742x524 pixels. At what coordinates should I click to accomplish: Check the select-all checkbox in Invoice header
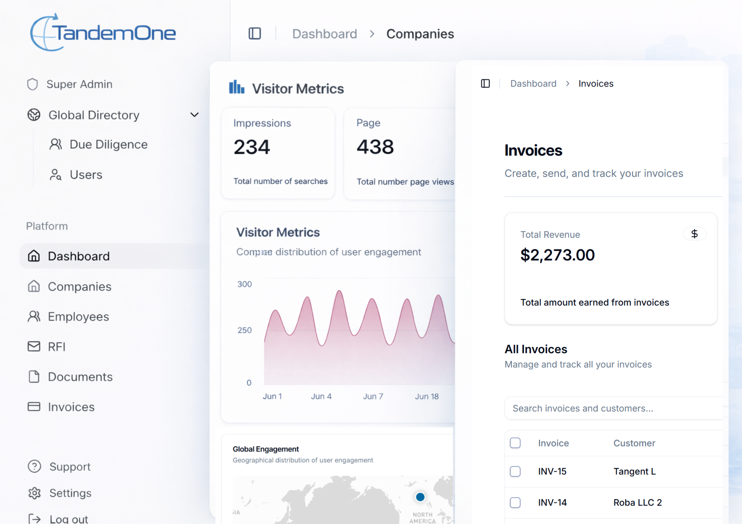pos(515,443)
